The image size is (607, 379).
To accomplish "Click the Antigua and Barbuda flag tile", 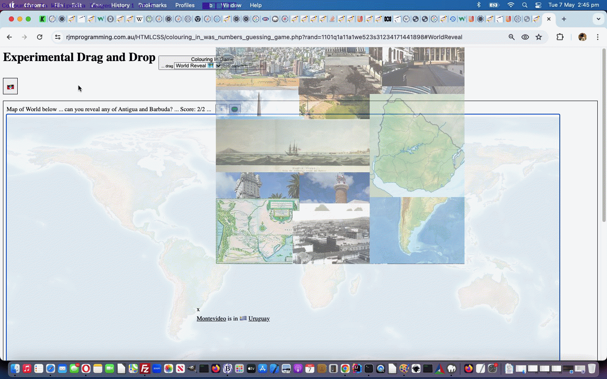I will (x=11, y=86).
